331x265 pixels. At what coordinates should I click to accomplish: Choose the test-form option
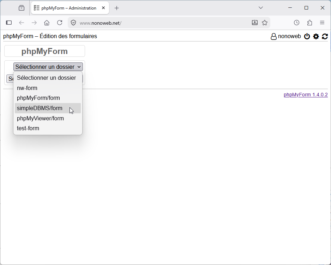[x=48, y=128]
